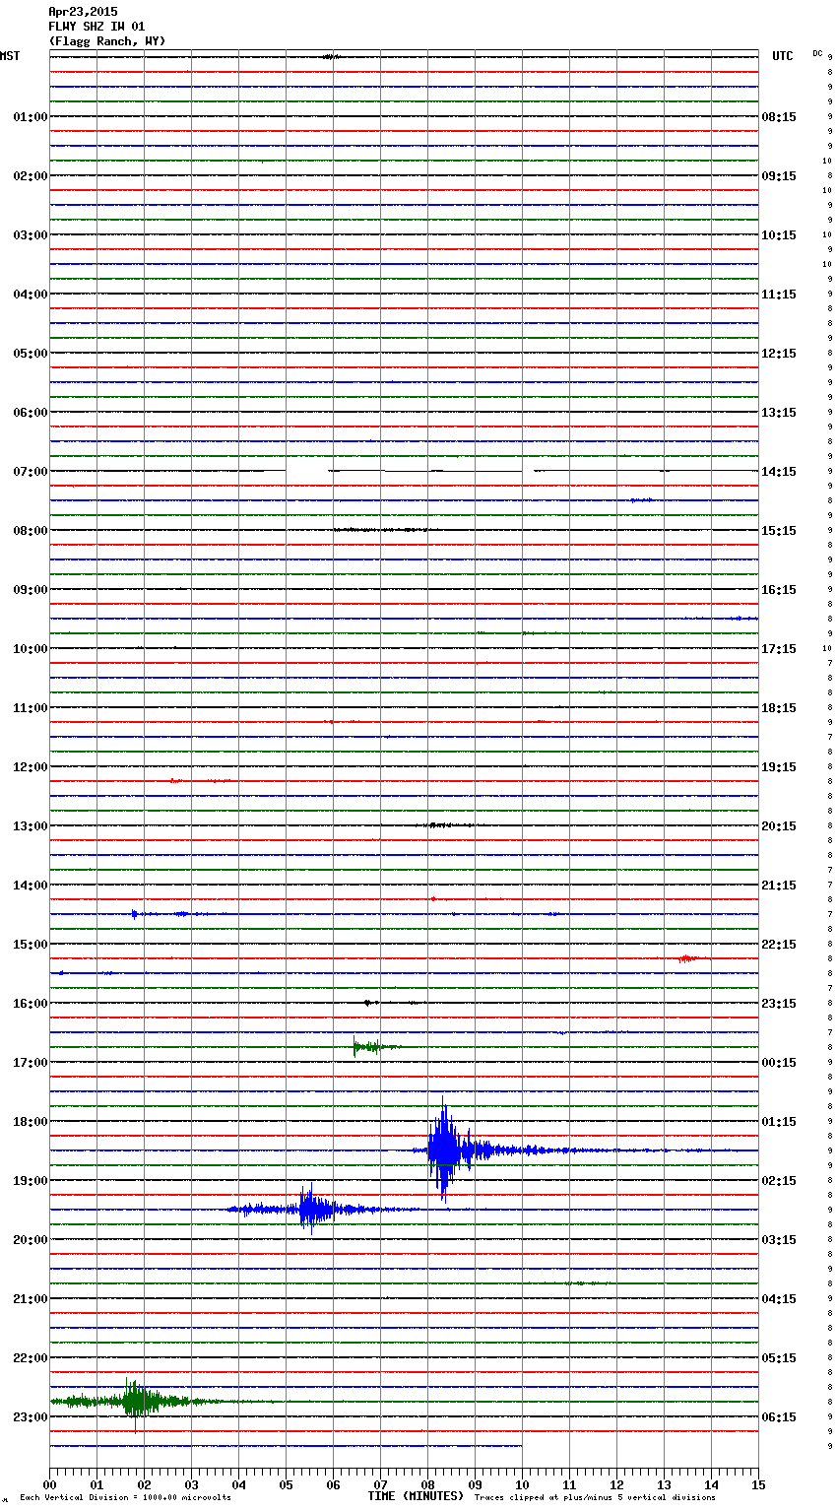837x1511 pixels.
Task: Click the green event burst before 23:00
Action: [x=138, y=1401]
